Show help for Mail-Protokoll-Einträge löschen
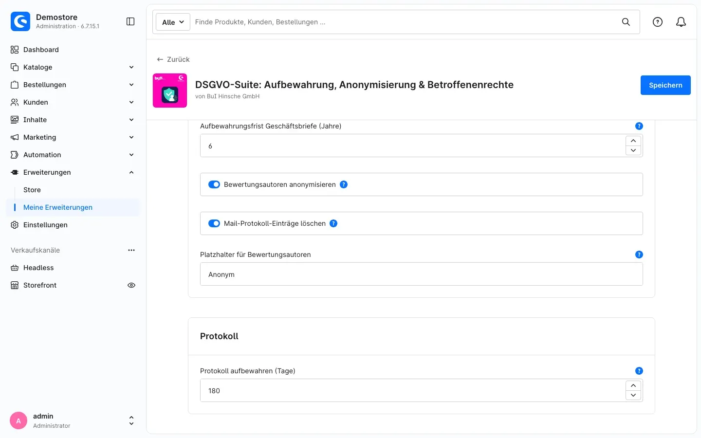The height and width of the screenshot is (438, 701). click(333, 223)
